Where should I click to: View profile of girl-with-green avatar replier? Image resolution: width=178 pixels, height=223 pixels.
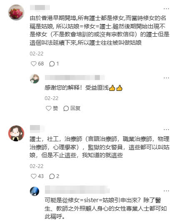pos(35,79)
